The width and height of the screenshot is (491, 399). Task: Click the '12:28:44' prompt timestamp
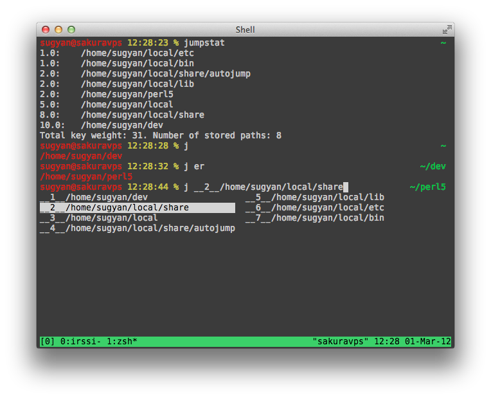pos(147,187)
